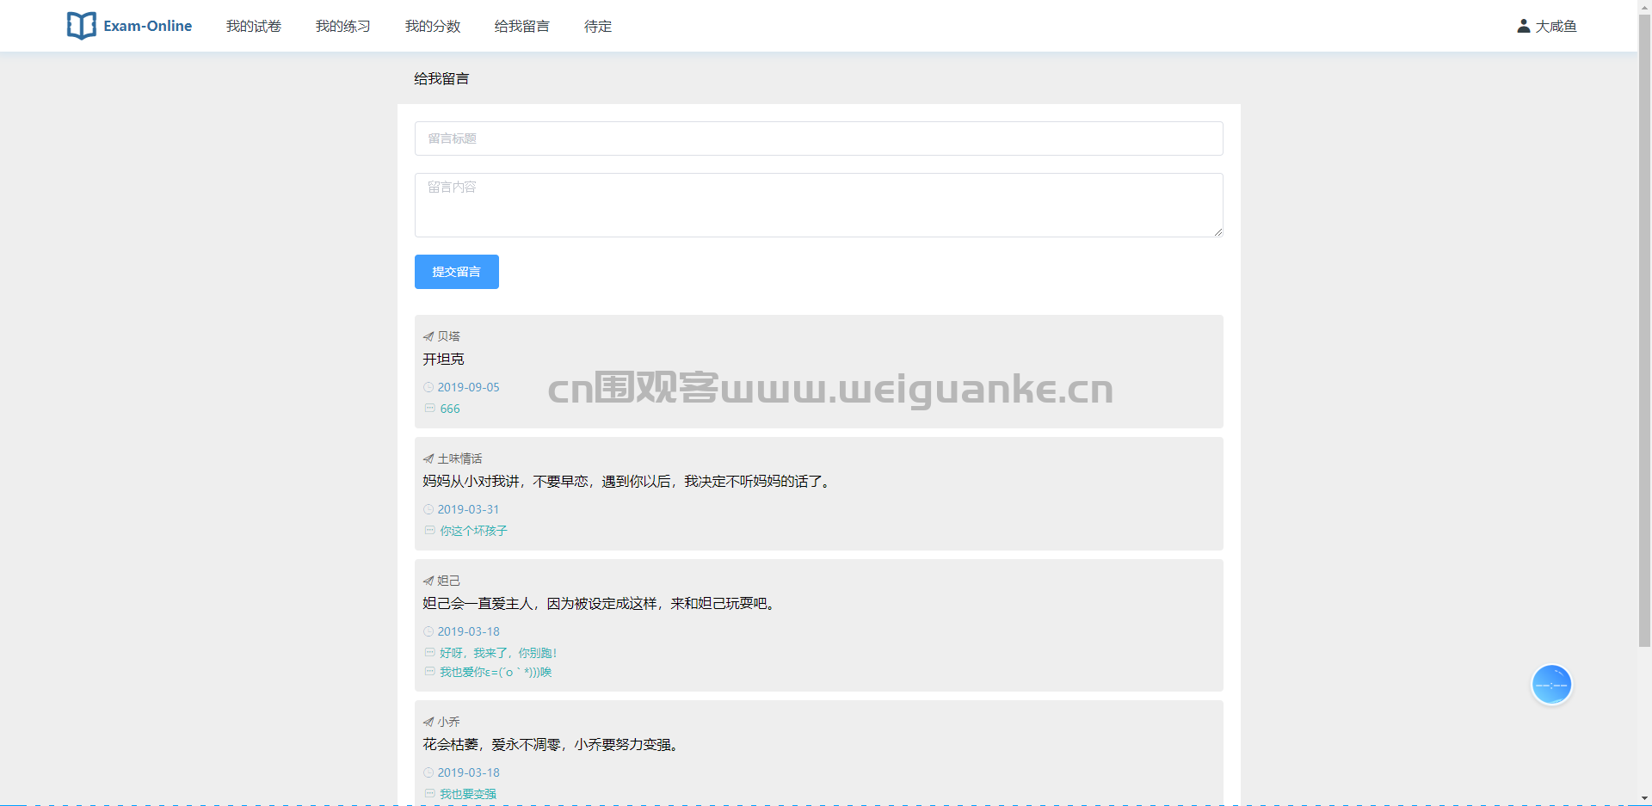Click the reply icon before 666
This screenshot has height=806, width=1652.
(x=429, y=408)
